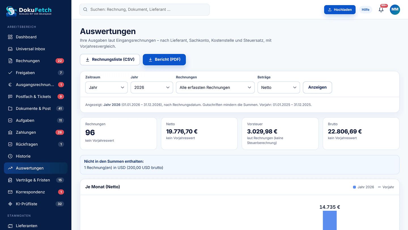Download the Bericht (PDF)
The height and width of the screenshot is (230, 408).
[x=164, y=60]
